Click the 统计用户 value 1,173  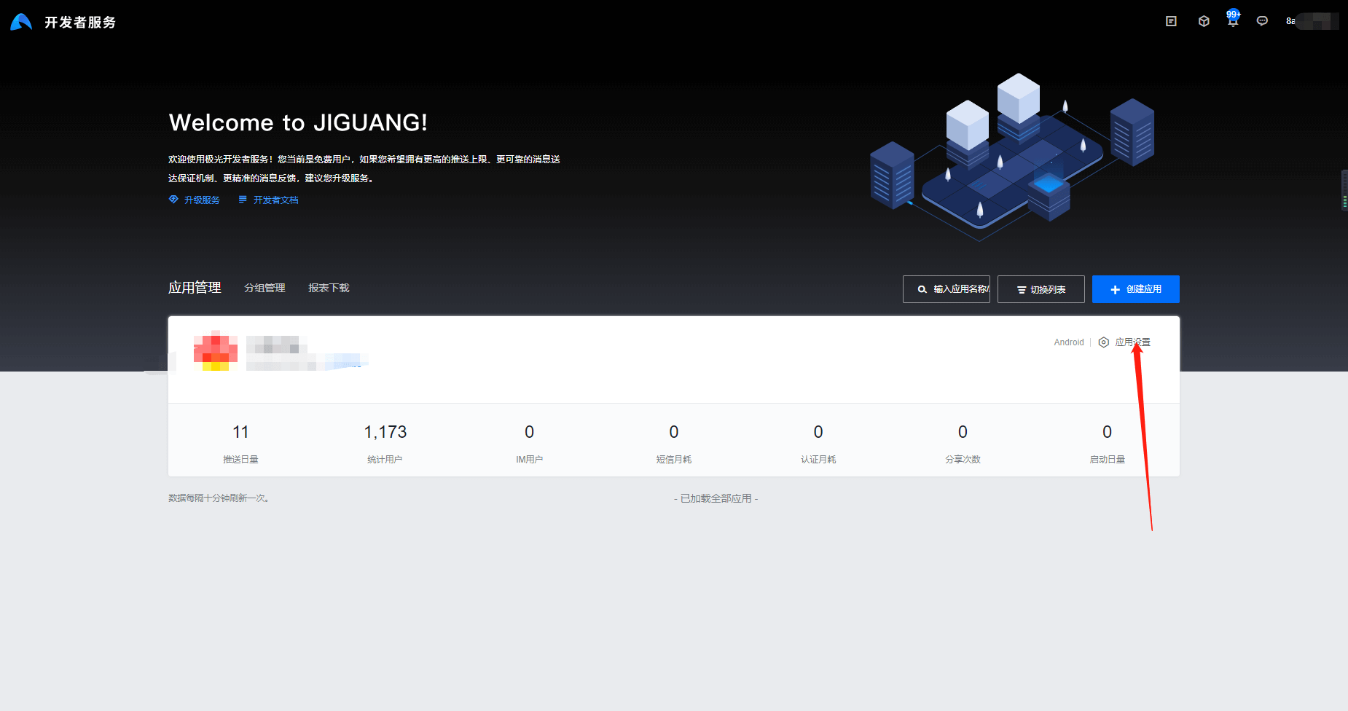point(385,432)
